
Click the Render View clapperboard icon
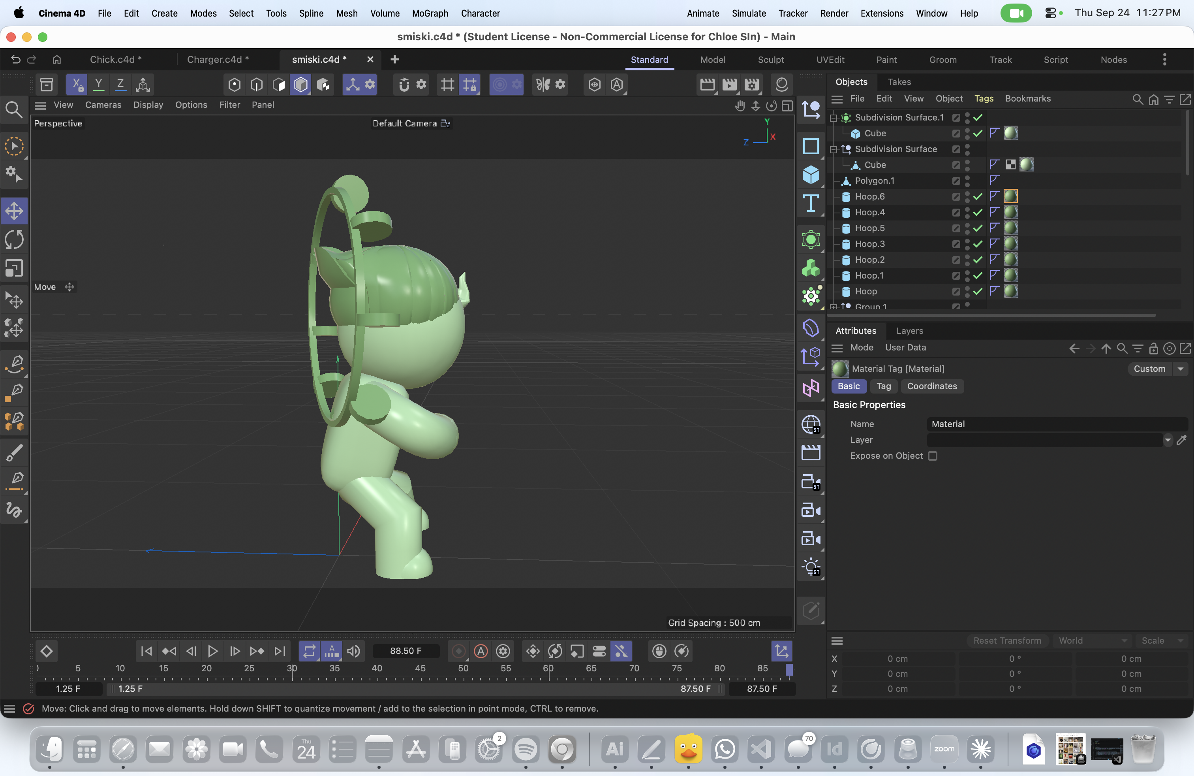[x=708, y=84]
